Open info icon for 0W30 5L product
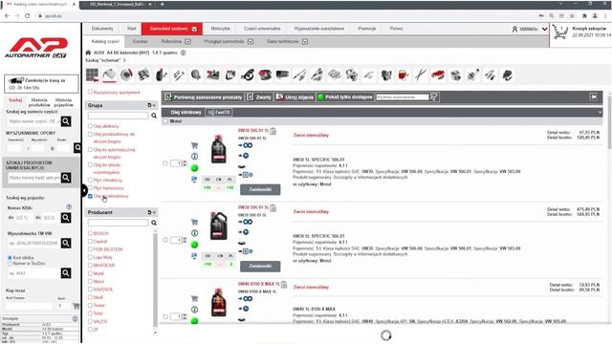The height and width of the screenshot is (344, 612). click(194, 233)
